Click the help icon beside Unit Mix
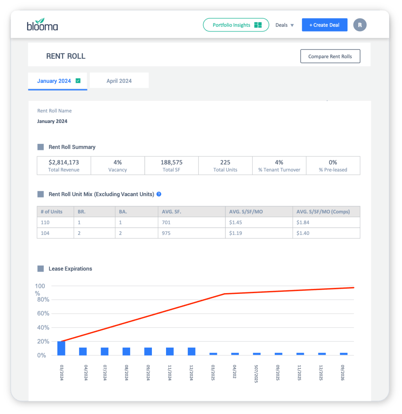The width and height of the screenshot is (402, 414). (x=159, y=194)
